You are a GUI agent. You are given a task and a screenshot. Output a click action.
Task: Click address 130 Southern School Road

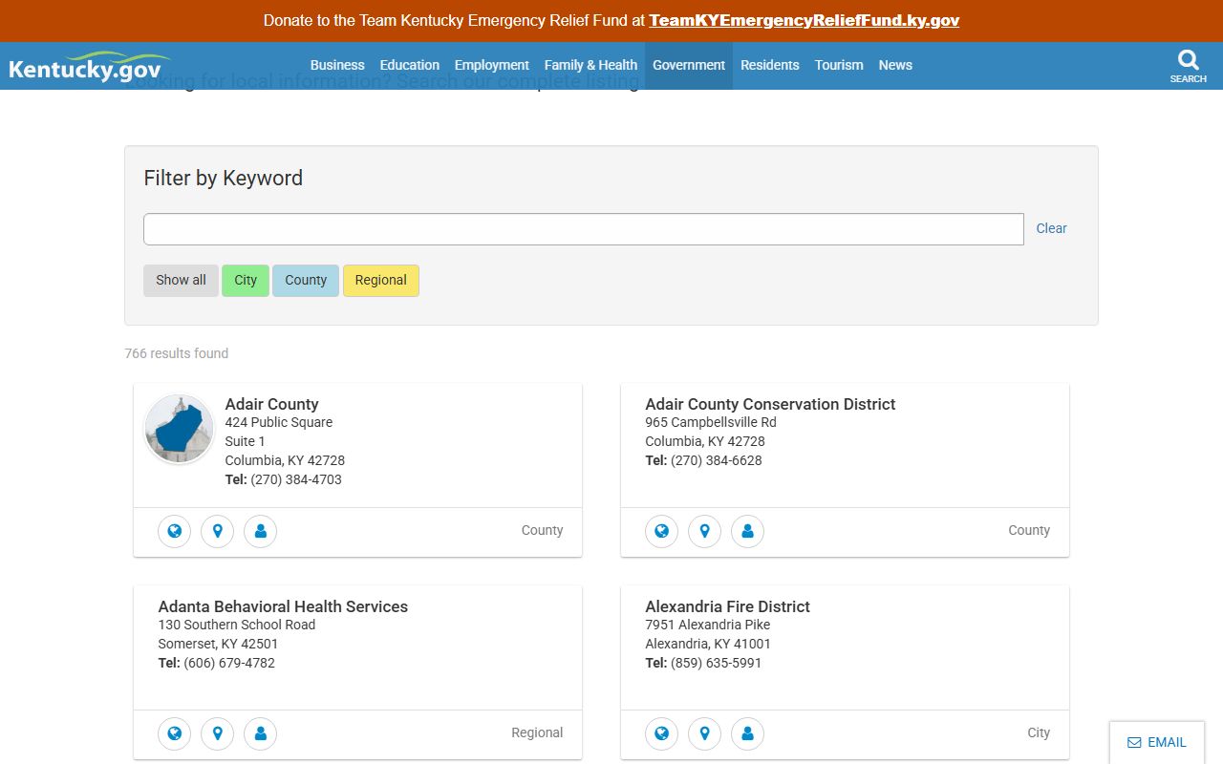coord(237,625)
